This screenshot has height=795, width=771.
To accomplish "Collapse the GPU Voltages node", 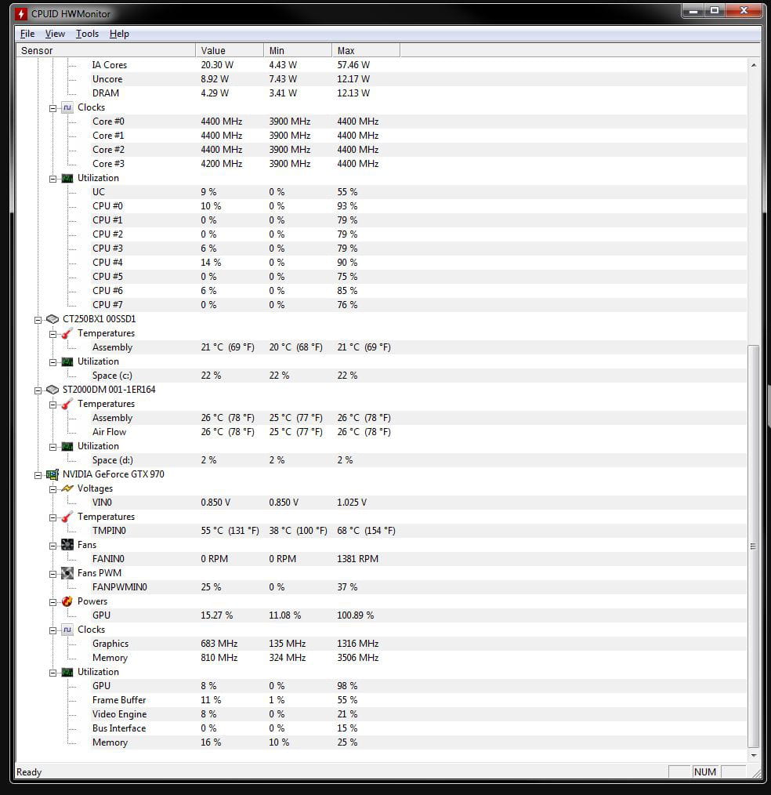I will tap(52, 489).
